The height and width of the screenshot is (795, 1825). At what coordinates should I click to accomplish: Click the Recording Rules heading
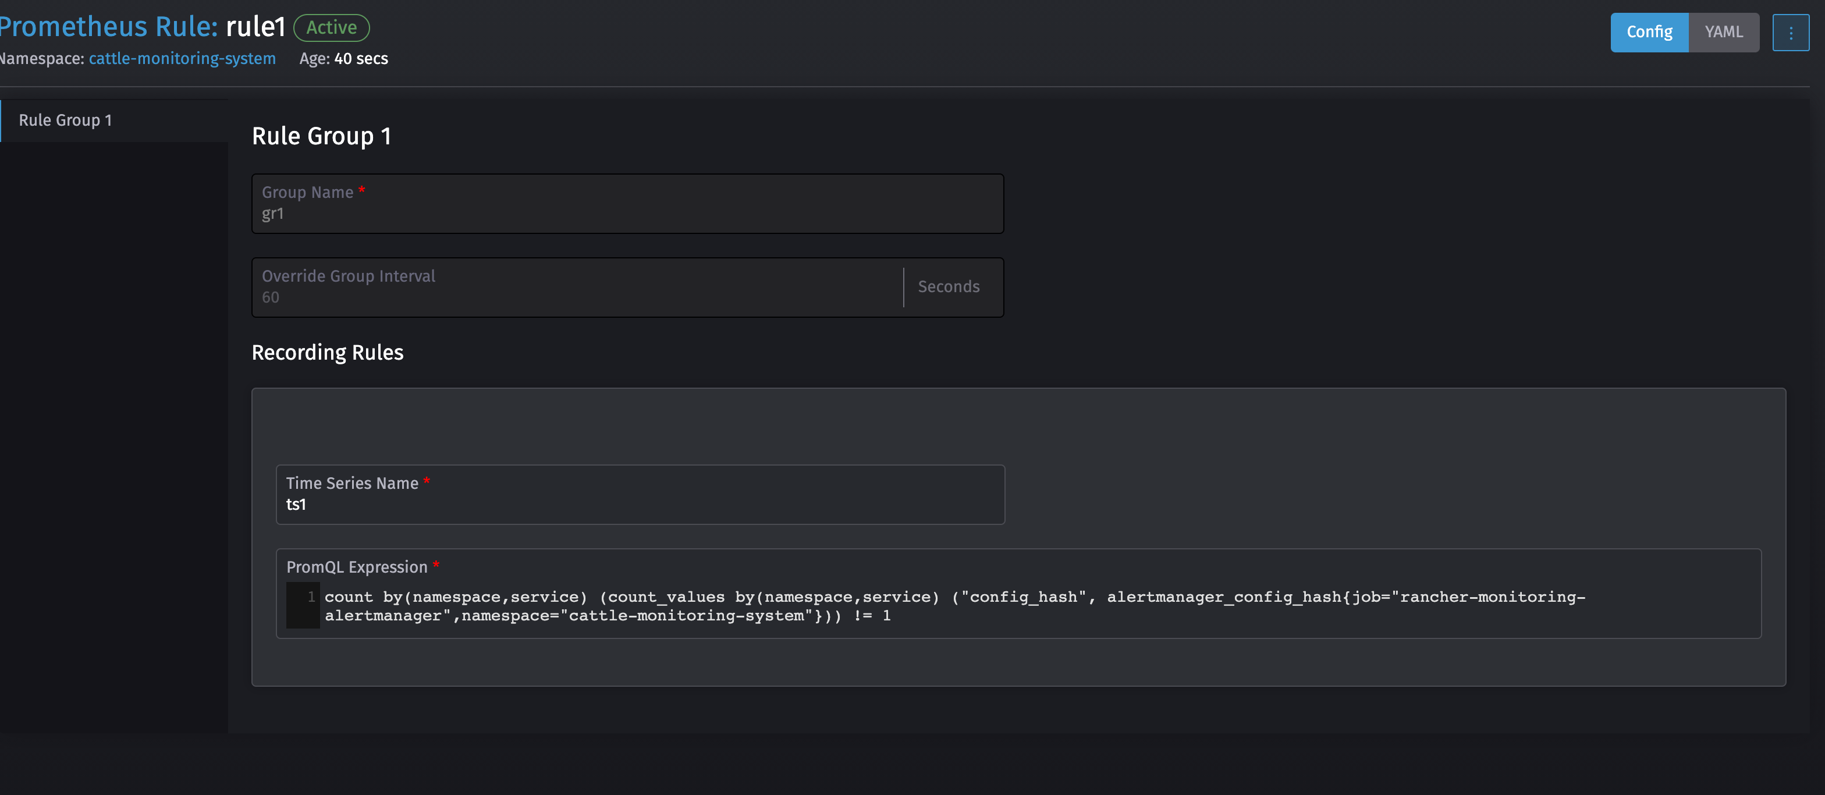coord(327,353)
